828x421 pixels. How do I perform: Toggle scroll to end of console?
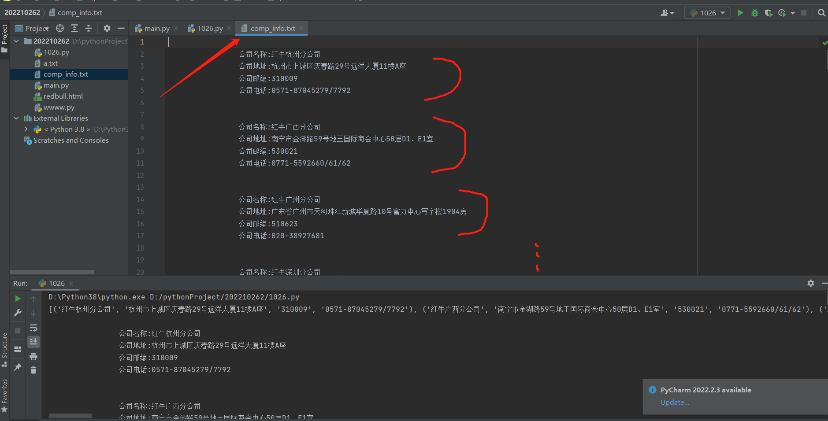point(33,342)
